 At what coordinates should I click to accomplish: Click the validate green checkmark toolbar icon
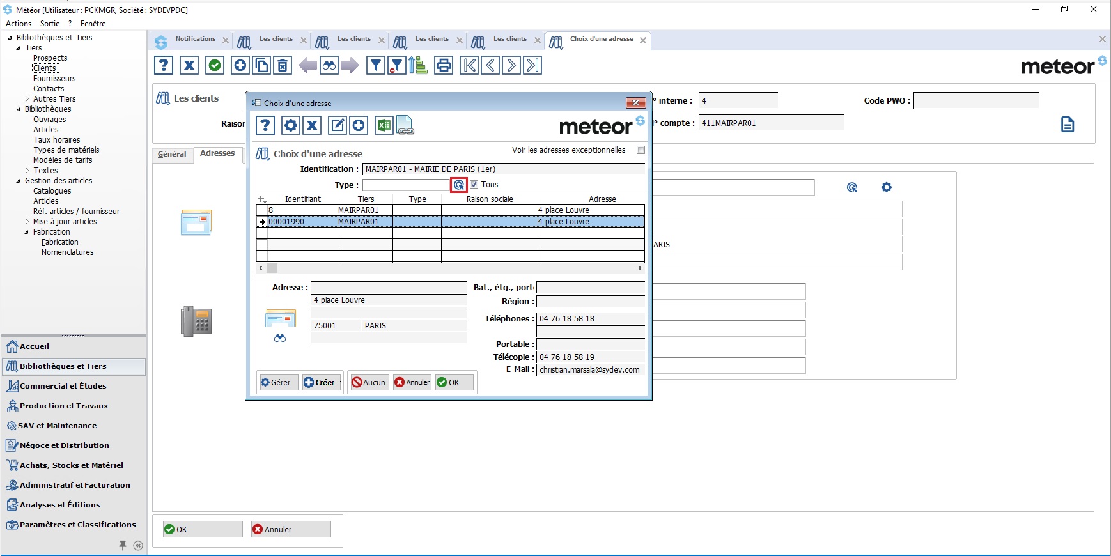(215, 65)
